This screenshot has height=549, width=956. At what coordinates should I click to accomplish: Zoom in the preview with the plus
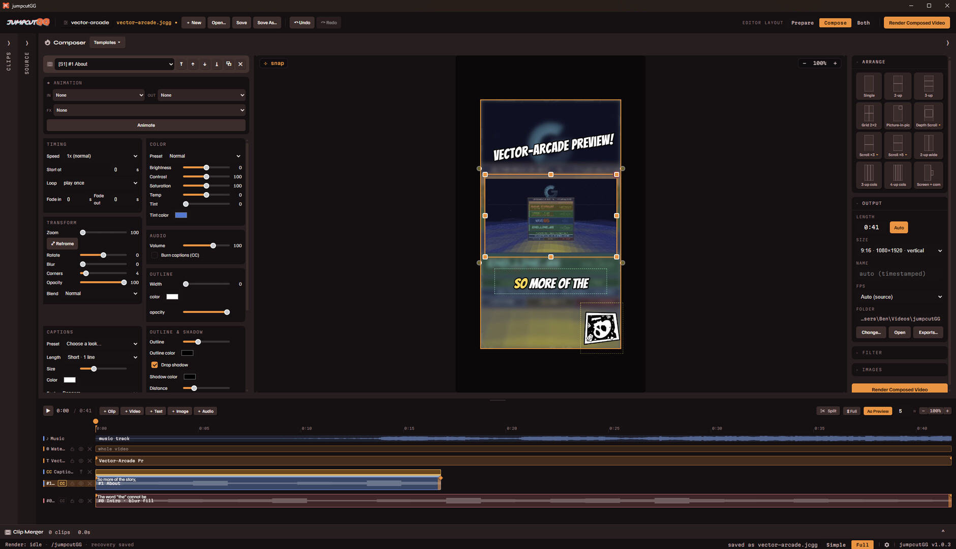(835, 63)
